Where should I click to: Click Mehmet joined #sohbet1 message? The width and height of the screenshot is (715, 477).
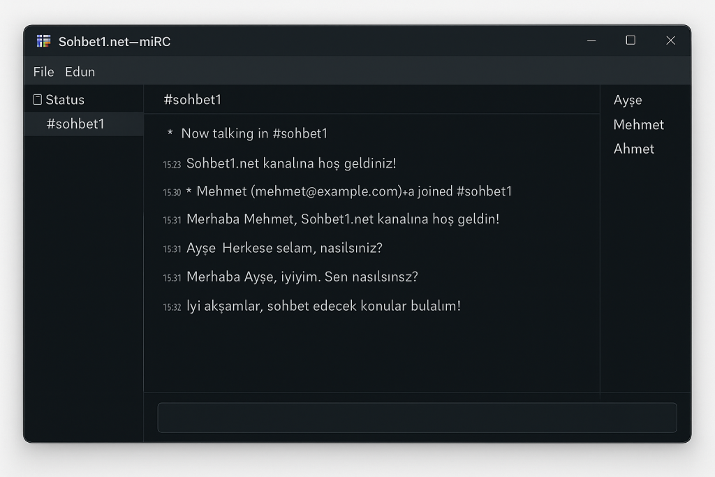coord(337,191)
